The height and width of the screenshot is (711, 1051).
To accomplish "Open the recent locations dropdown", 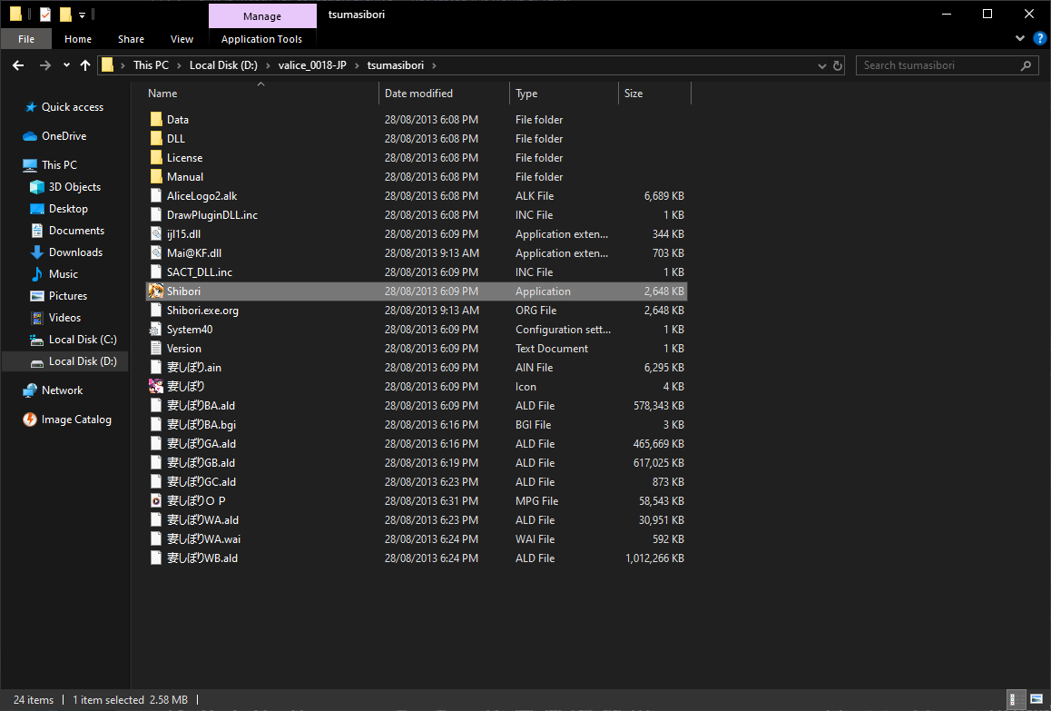I will click(66, 65).
